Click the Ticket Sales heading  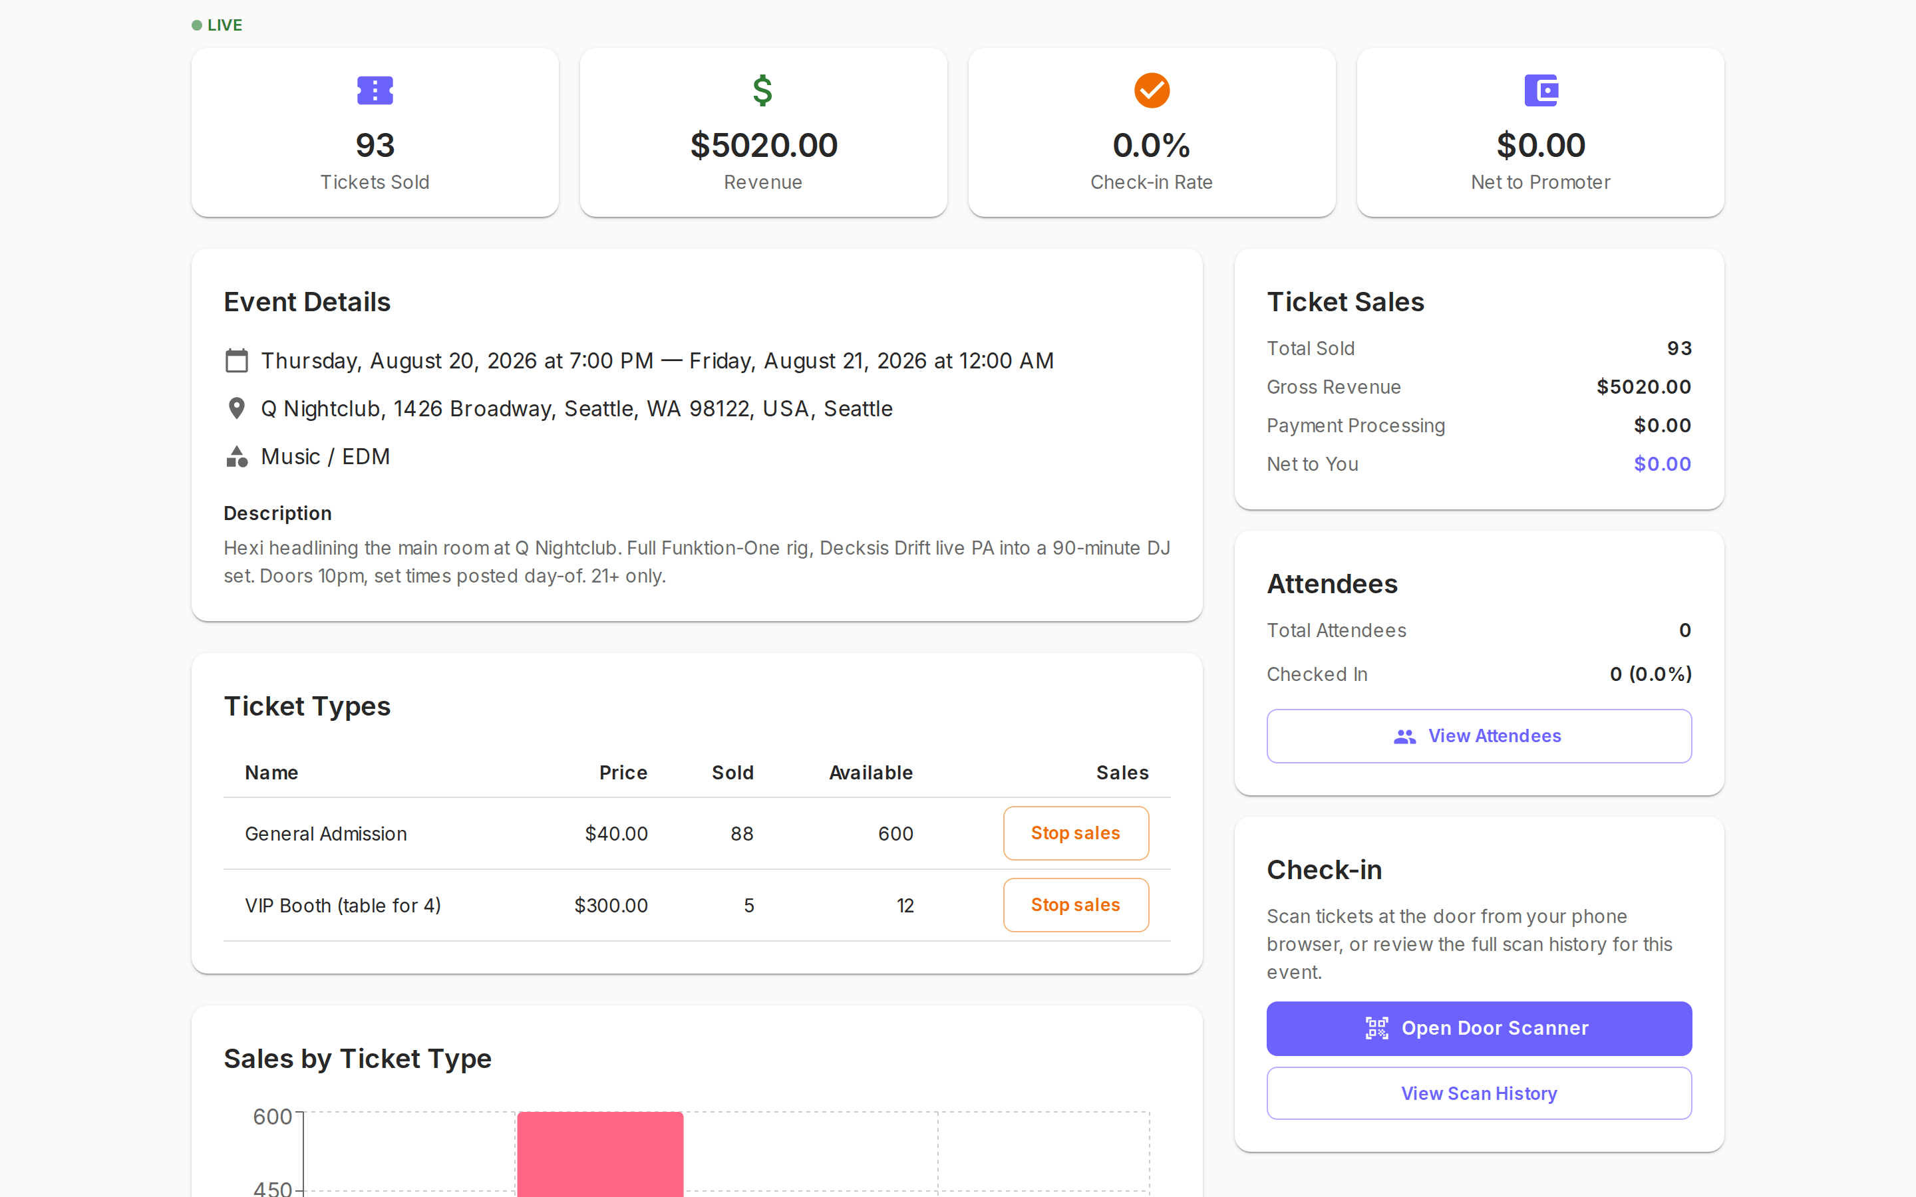[1345, 303]
